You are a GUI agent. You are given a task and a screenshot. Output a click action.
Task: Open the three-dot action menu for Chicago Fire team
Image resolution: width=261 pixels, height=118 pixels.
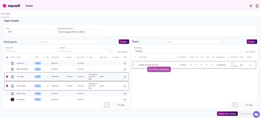[x=250, y=65]
